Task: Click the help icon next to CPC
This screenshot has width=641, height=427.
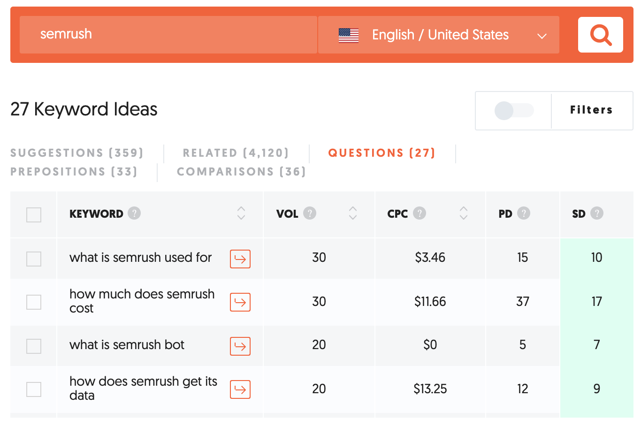Action: tap(420, 213)
